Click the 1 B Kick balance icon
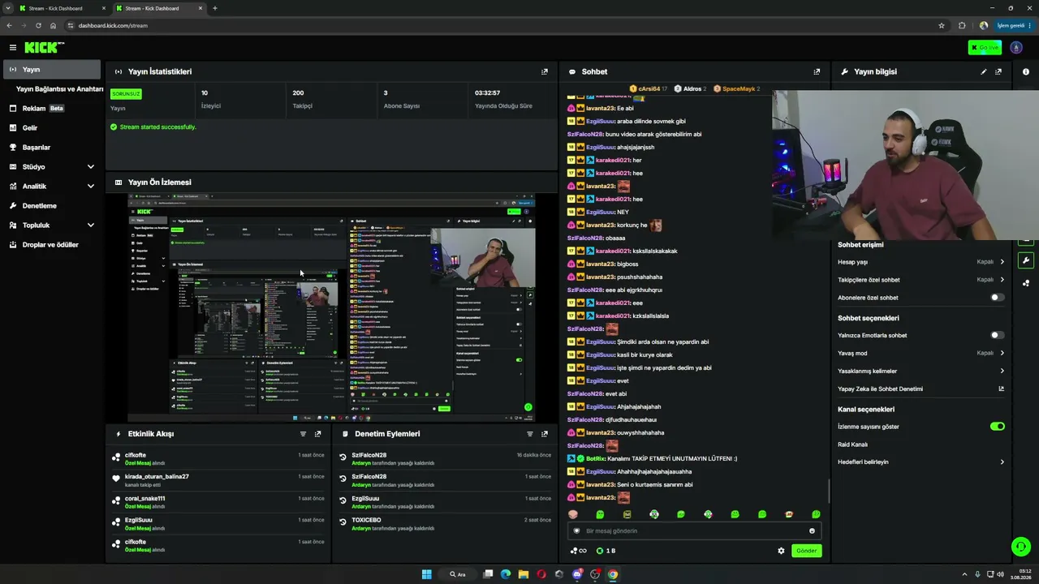1039x584 pixels. tap(606, 551)
